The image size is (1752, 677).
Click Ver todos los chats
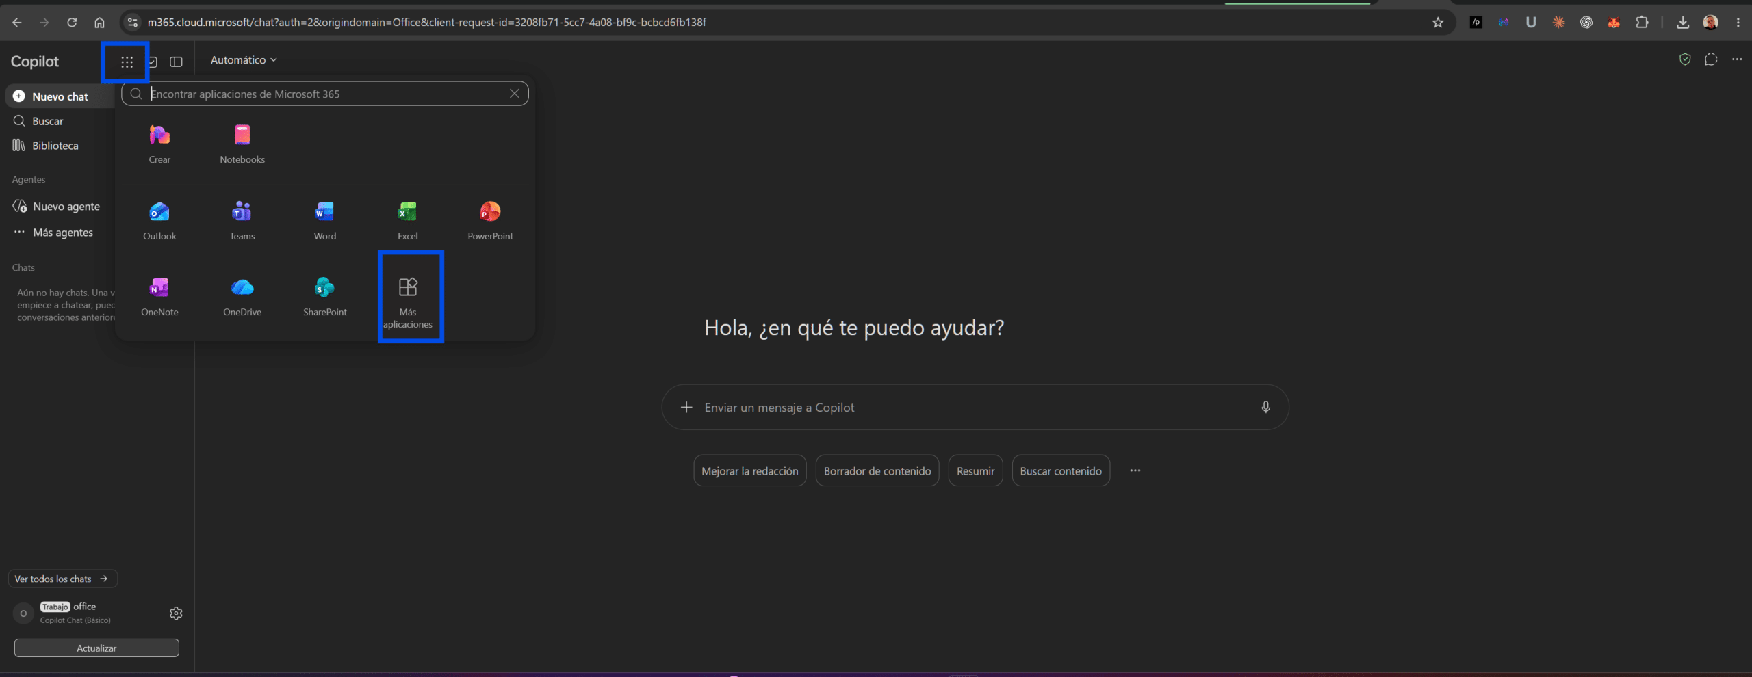62,579
